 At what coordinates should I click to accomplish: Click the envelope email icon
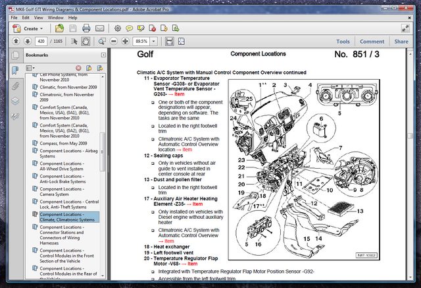point(100,28)
